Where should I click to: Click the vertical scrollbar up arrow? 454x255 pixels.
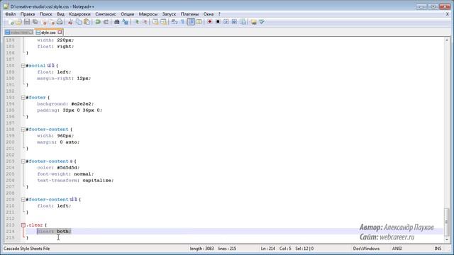pos(447,40)
